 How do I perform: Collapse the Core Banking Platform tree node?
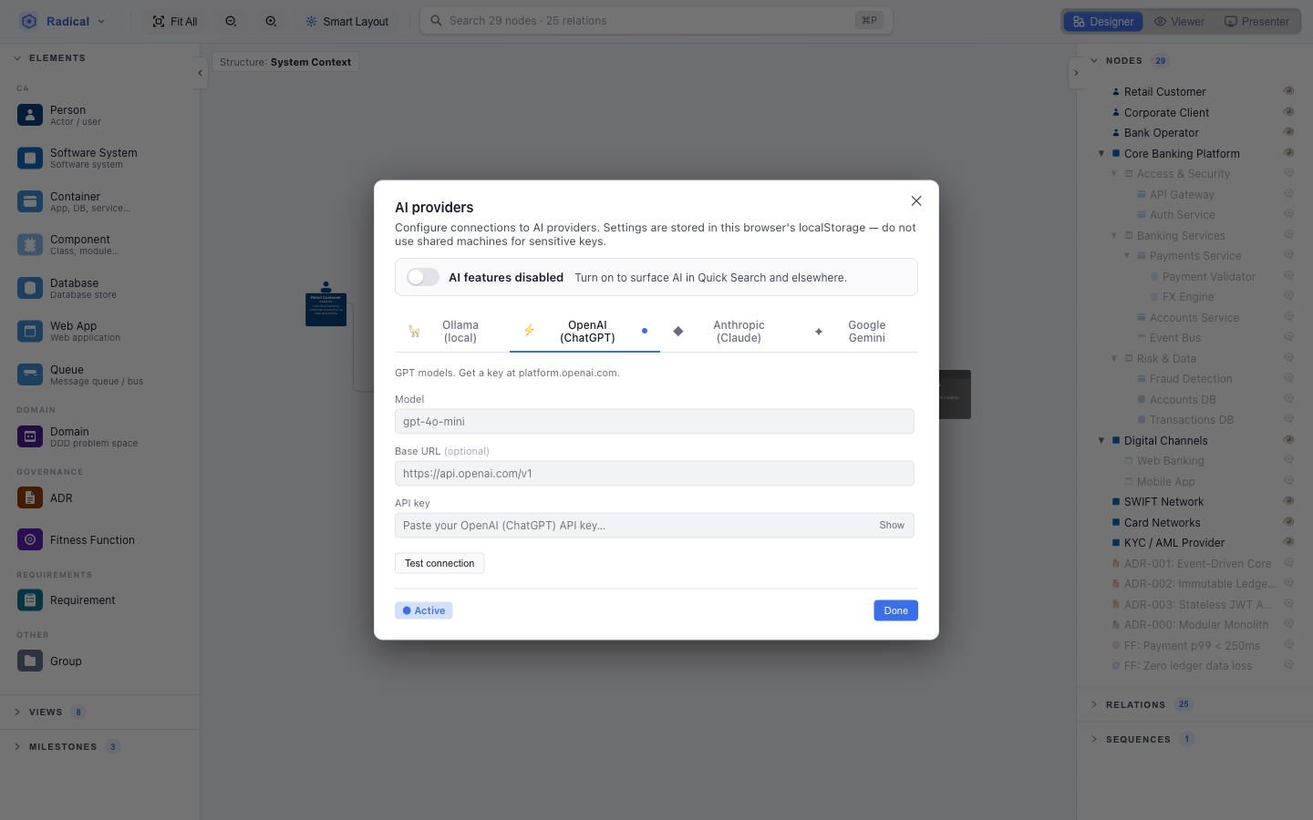click(1101, 153)
